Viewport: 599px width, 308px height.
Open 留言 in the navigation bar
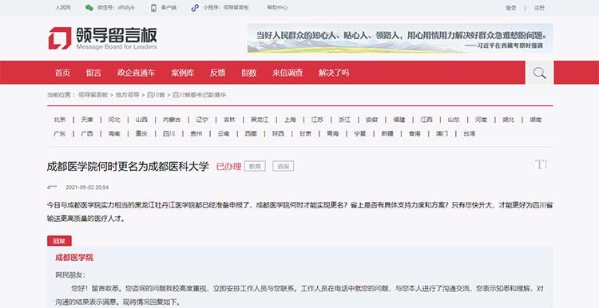[x=93, y=73]
